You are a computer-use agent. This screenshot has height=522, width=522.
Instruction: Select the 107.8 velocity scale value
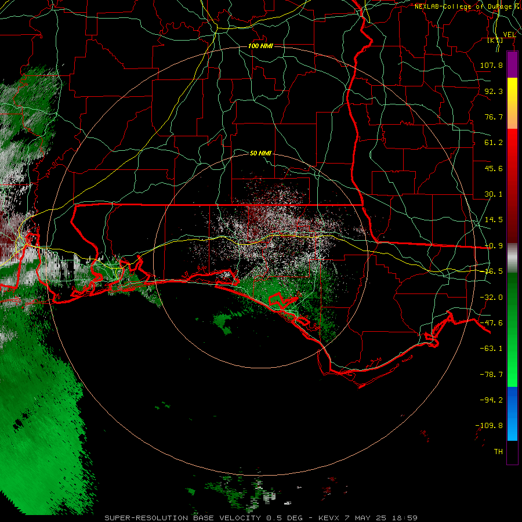[x=491, y=65]
